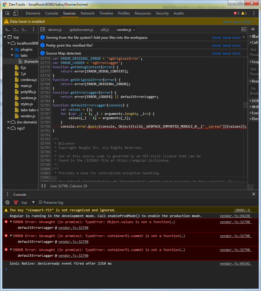Open the Network panel tab

point(87,13)
